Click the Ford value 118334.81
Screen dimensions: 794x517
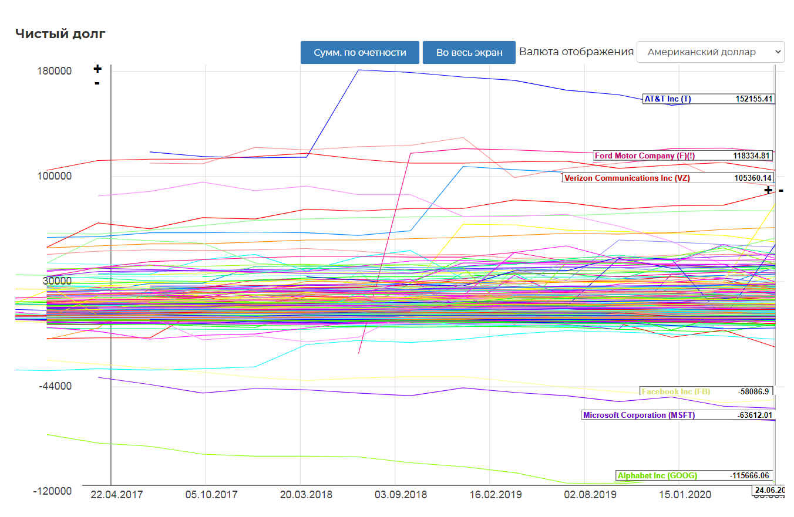click(x=751, y=156)
